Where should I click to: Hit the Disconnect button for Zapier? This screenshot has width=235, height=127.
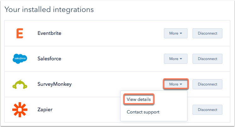[207, 110]
